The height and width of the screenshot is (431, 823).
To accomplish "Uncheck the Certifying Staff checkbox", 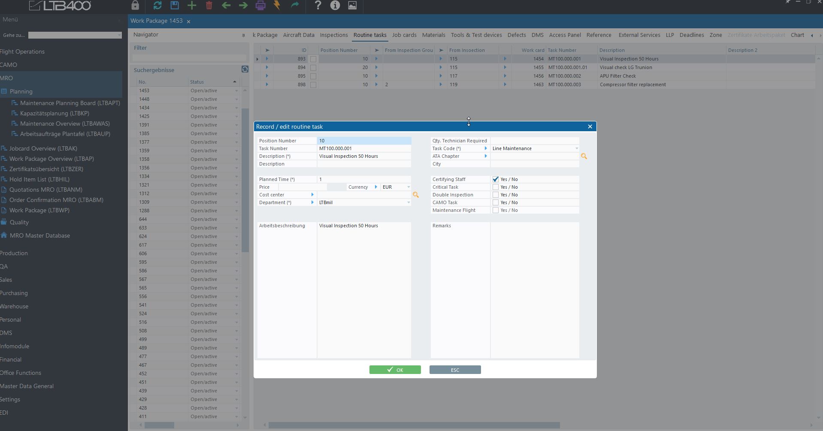I will coord(496,180).
